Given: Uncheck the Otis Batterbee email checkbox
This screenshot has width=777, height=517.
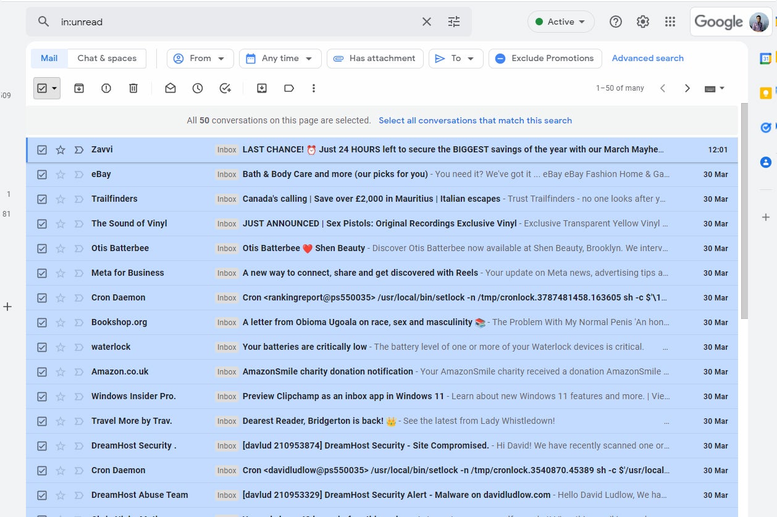Looking at the screenshot, I should click(x=42, y=249).
